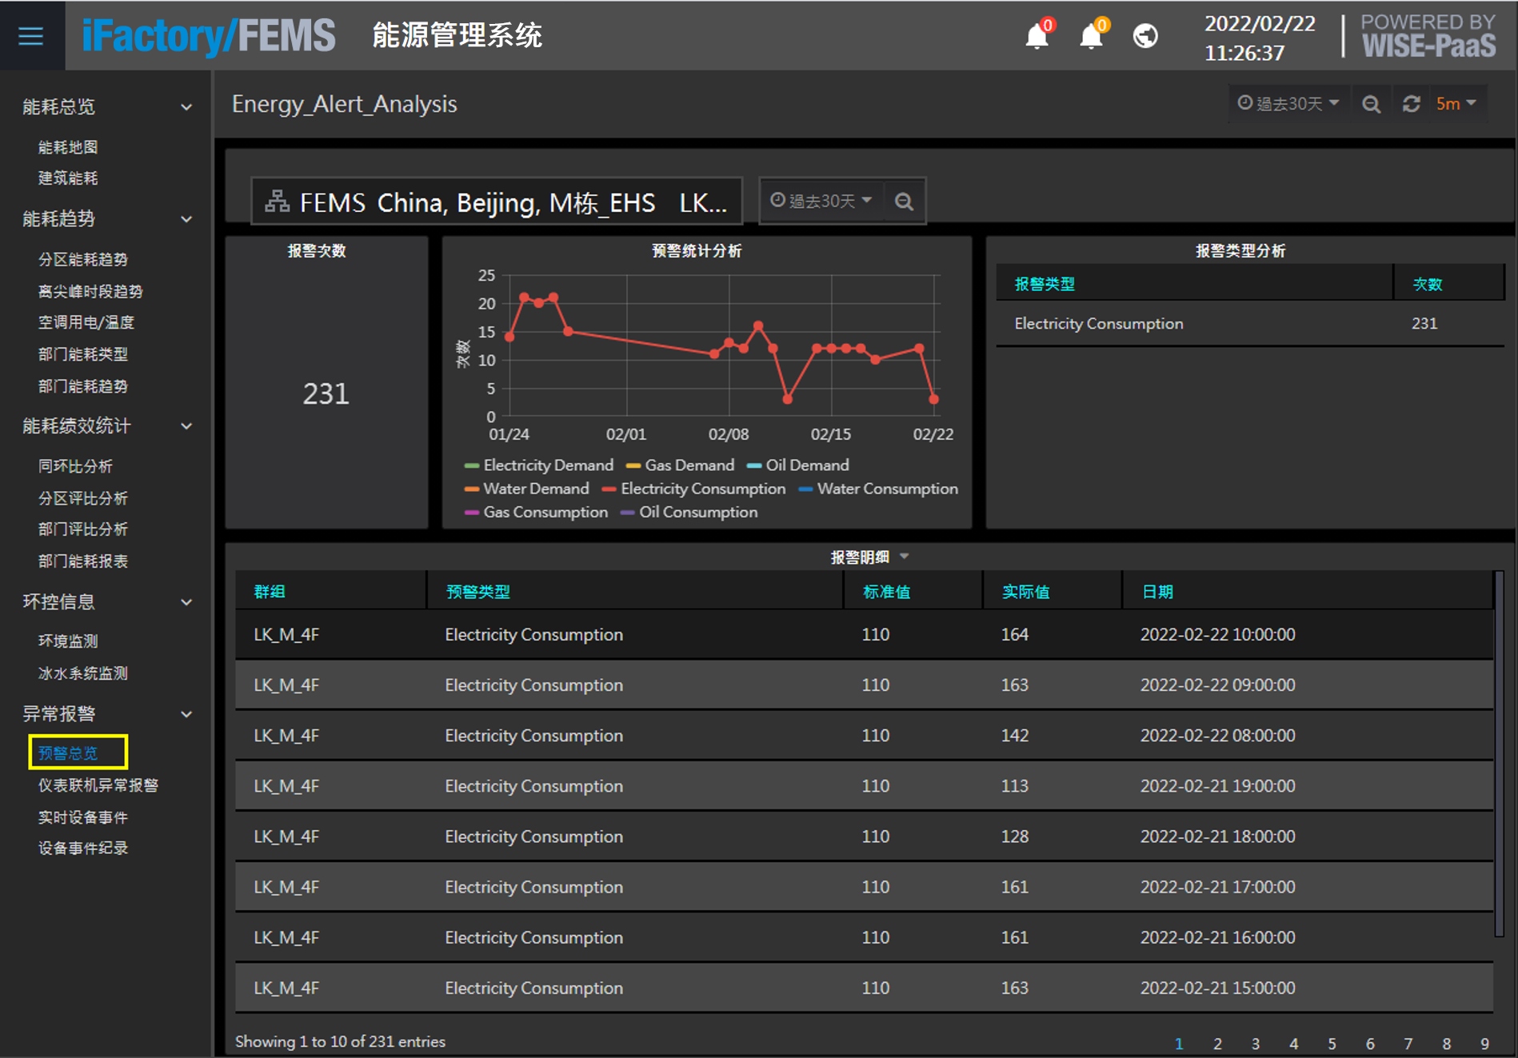Sort the table by 预警类型 column header
1518x1058 pixels.
(477, 592)
